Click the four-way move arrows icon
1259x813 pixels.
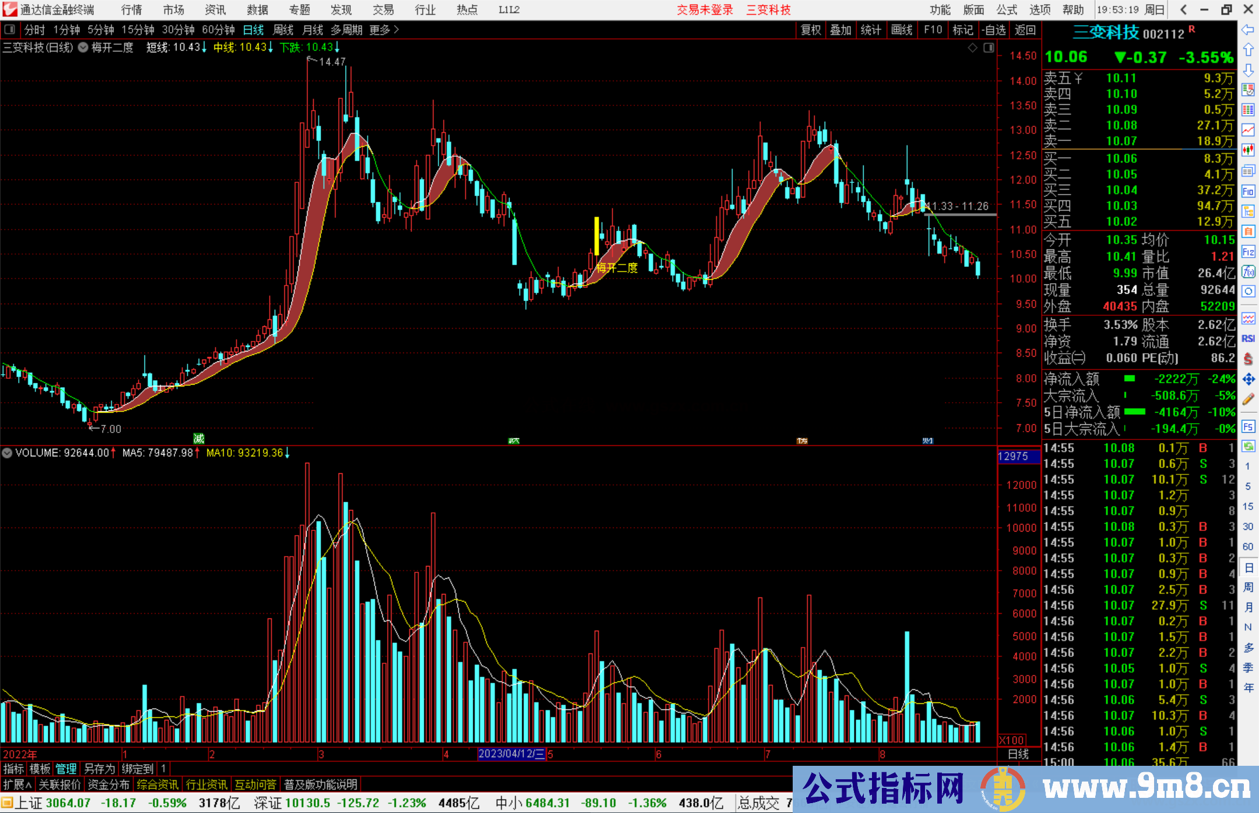1248,379
